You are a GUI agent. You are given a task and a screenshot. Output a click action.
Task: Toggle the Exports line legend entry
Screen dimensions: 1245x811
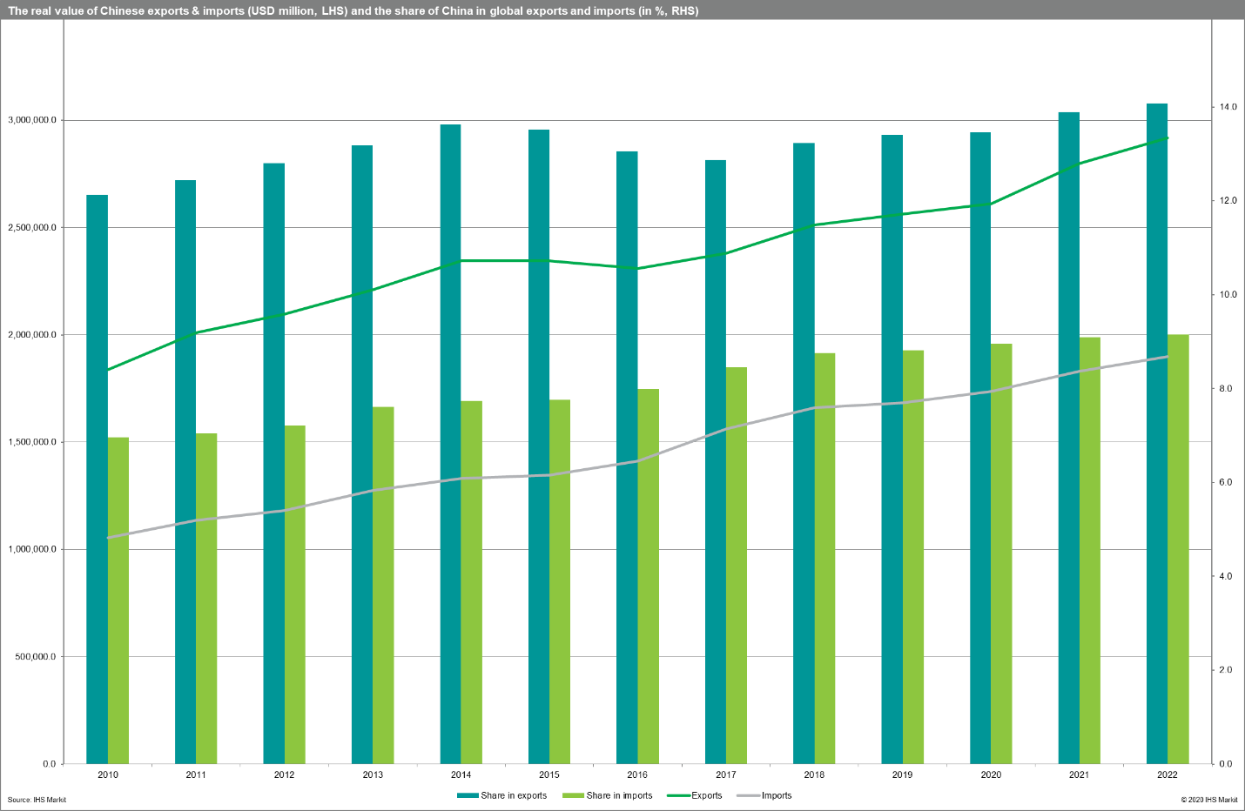(695, 795)
